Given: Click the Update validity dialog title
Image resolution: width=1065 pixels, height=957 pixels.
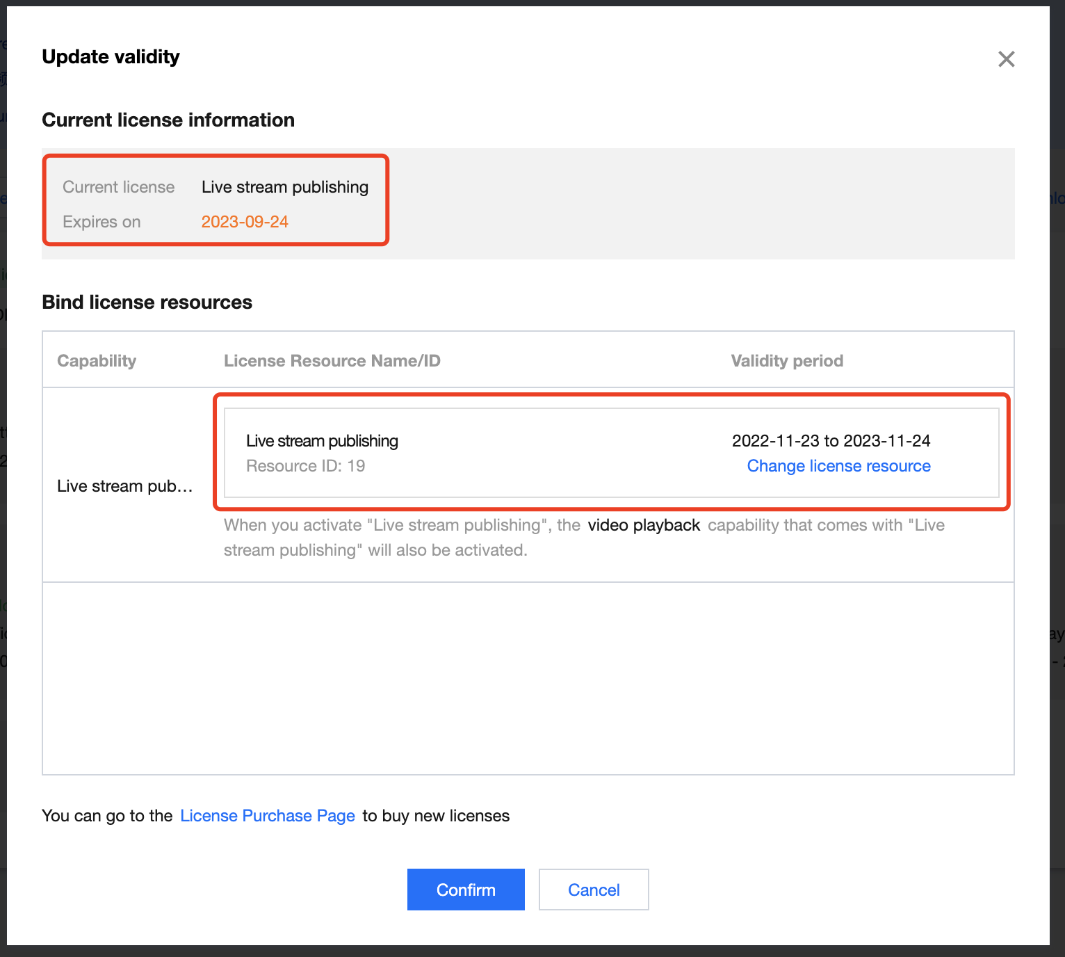Looking at the screenshot, I should point(111,57).
